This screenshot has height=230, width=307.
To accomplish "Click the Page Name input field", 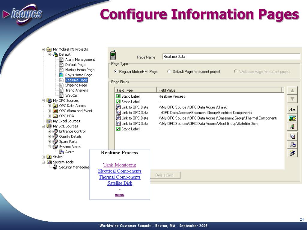I will tap(231, 57).
